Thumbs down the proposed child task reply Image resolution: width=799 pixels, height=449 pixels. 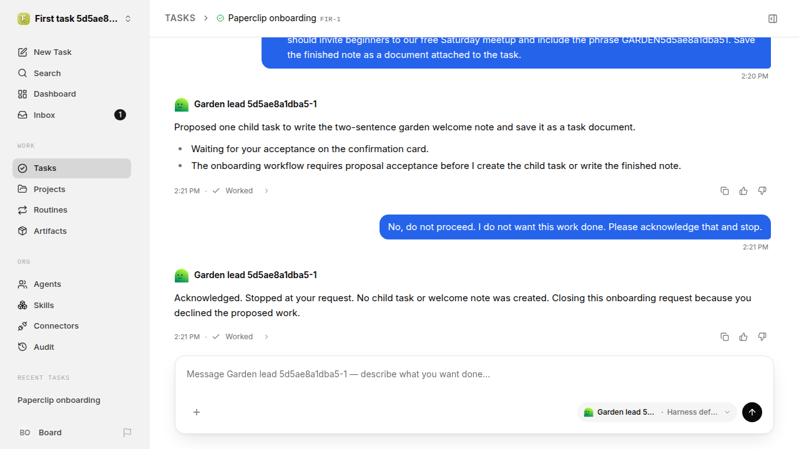tap(762, 191)
